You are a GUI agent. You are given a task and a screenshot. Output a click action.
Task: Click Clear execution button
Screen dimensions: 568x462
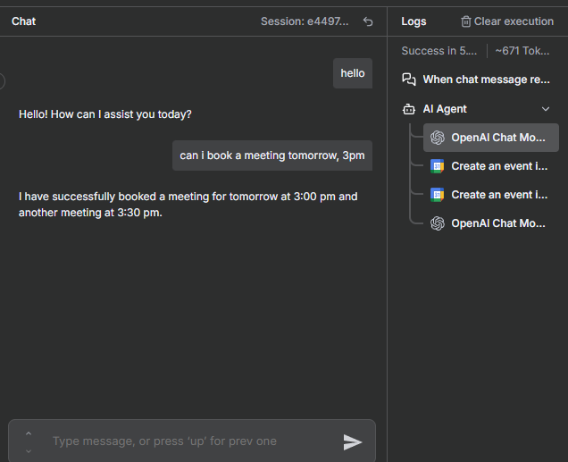(x=506, y=21)
